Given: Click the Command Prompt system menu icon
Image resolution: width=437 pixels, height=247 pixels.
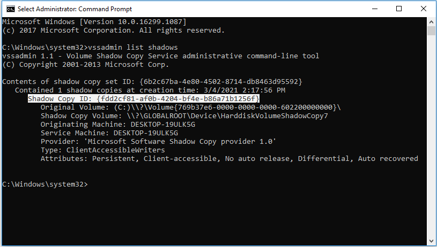Looking at the screenshot, I should [11, 9].
